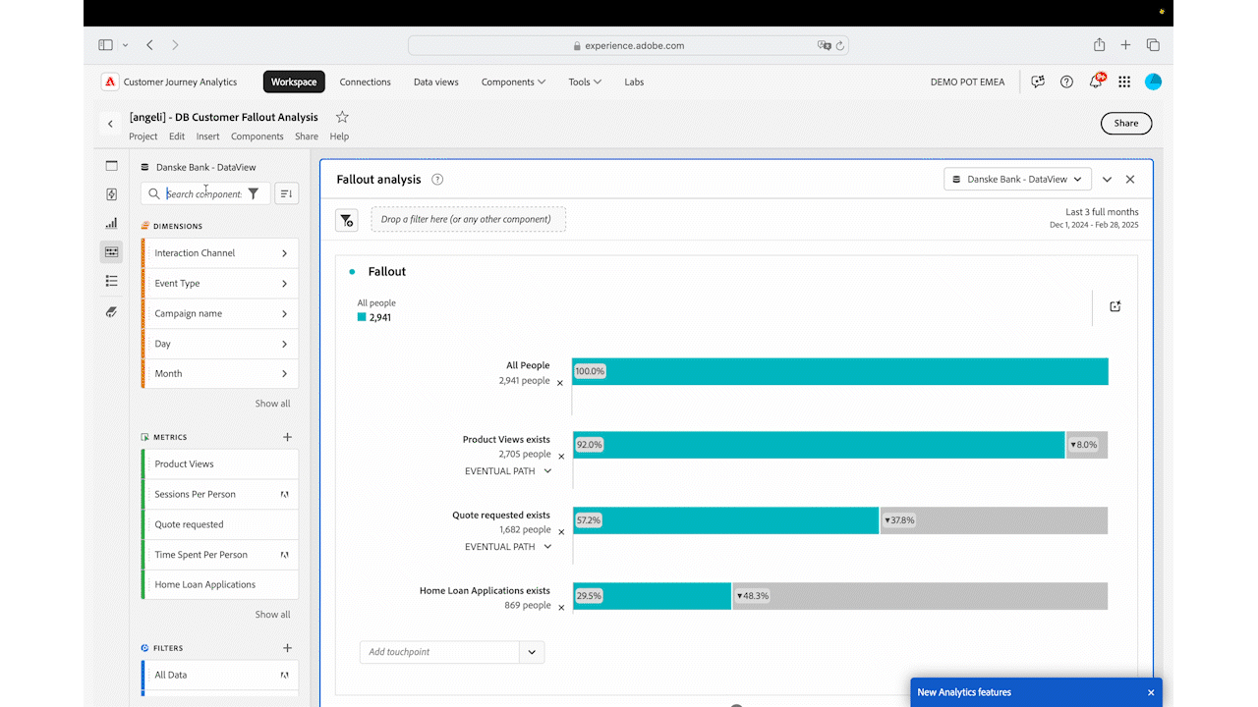Remove the Product Views exists touchpoint
This screenshot has width=1258, height=707.
[561, 457]
